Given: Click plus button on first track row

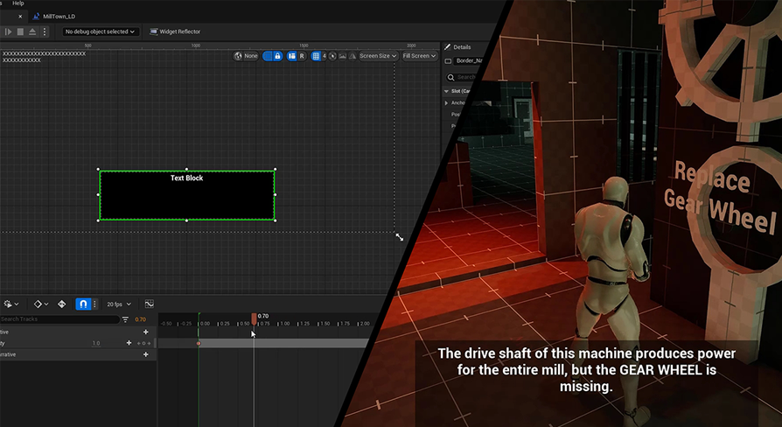Looking at the screenshot, I should [145, 332].
